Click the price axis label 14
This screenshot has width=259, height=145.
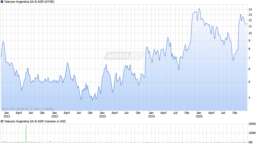pos(250,9)
